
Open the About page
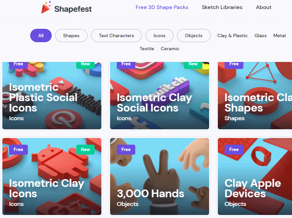[263, 7]
